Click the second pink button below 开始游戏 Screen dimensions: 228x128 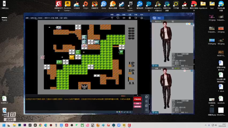coord(137,106)
